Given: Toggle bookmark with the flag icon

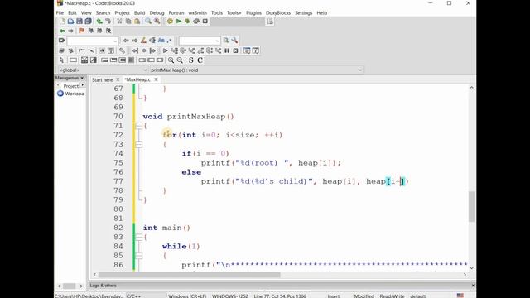Looking at the screenshot, I should (81, 31).
